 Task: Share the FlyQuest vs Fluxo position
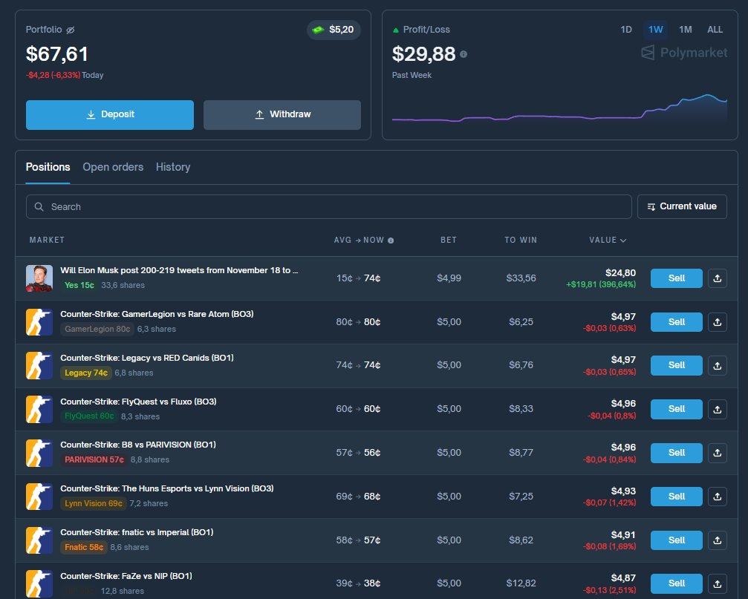click(717, 409)
